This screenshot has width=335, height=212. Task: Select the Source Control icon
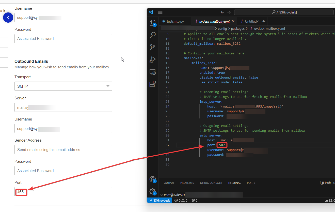152,47
